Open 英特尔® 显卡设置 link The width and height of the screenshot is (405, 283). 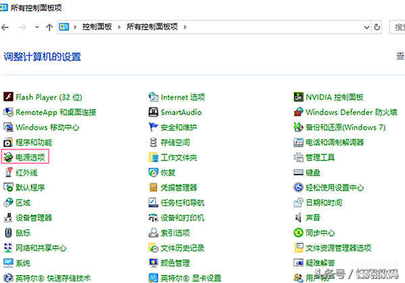click(x=191, y=278)
